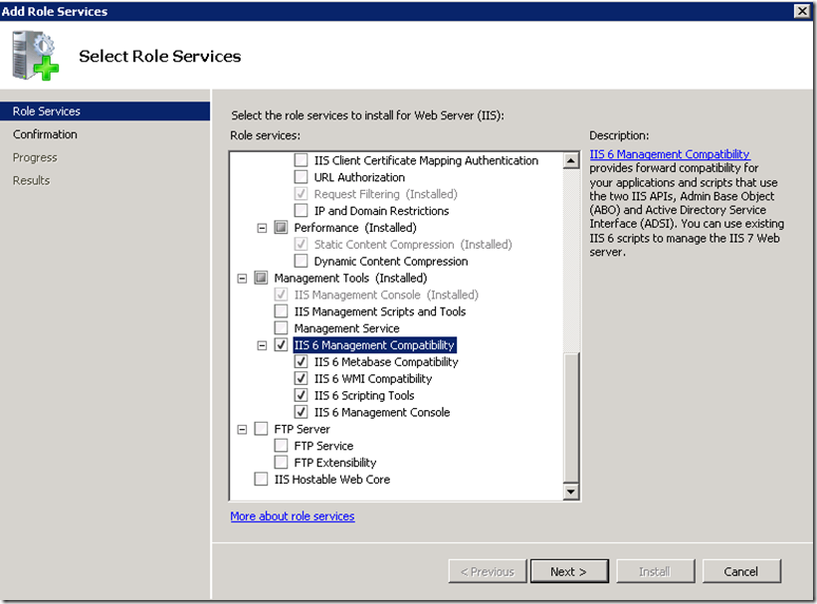817x604 pixels.
Task: Click the Cancel button
Action: pyautogui.click(x=741, y=571)
